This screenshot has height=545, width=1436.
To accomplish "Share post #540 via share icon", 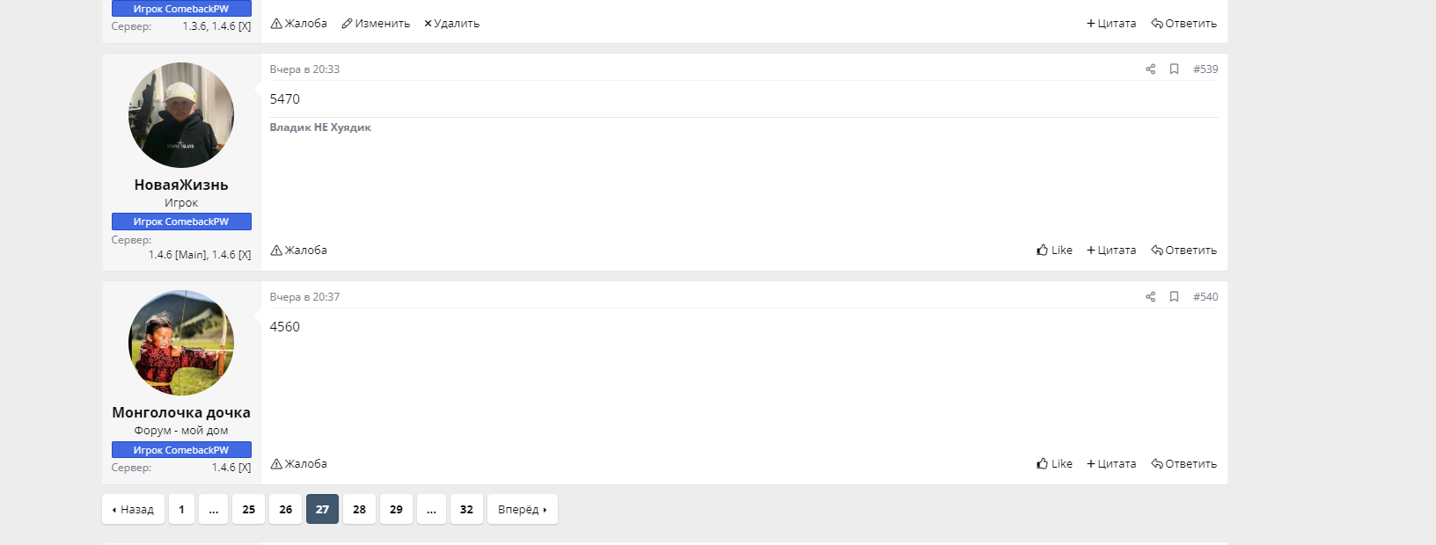I will click(x=1150, y=297).
